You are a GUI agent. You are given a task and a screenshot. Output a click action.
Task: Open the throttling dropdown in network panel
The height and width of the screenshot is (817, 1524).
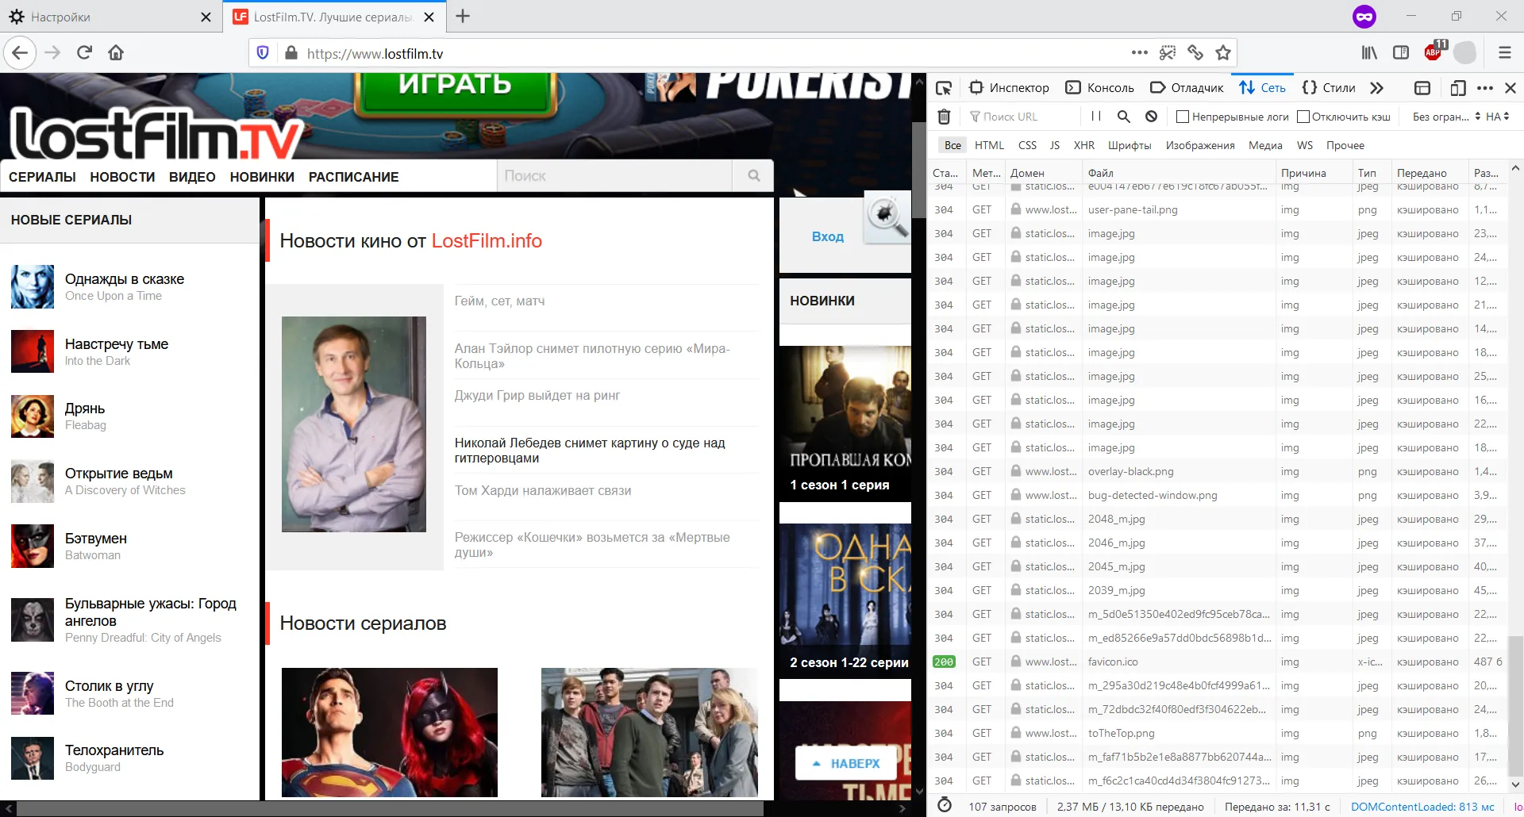[1446, 117]
